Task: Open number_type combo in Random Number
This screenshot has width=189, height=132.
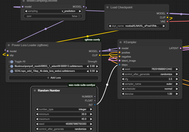Action: coord(64,109)
